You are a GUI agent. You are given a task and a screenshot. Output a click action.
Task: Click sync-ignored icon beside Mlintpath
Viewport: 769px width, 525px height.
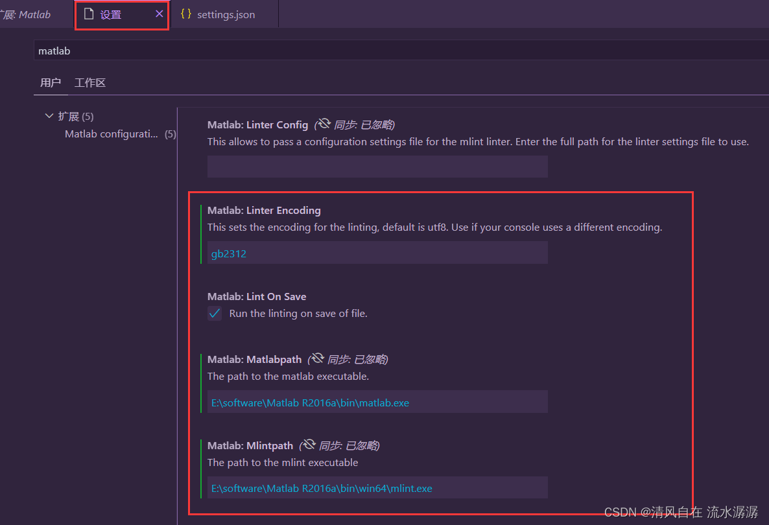308,445
